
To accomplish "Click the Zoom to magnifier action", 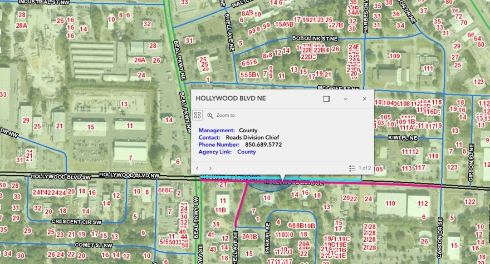I will click(x=221, y=115).
